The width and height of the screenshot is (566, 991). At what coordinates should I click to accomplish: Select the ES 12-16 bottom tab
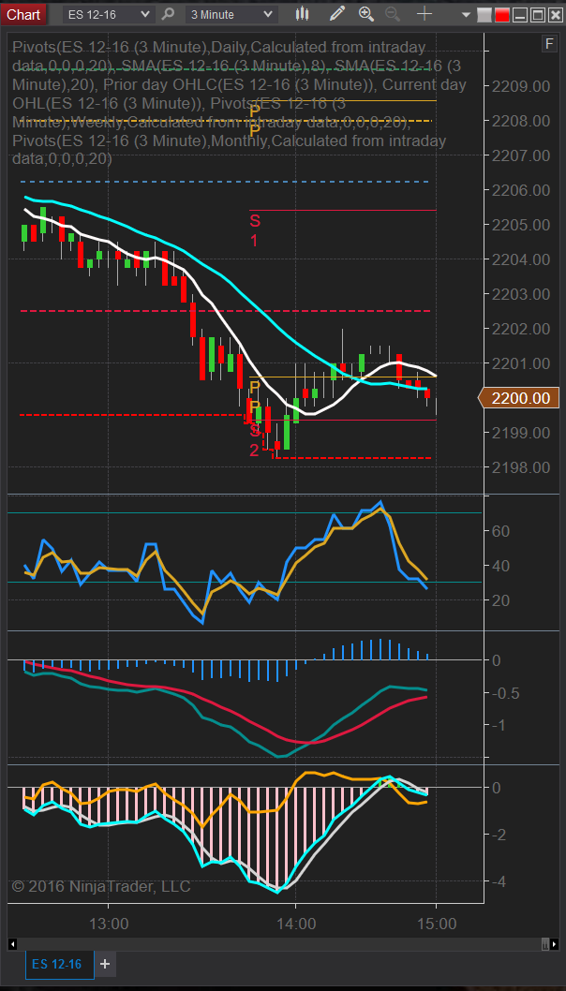57,964
